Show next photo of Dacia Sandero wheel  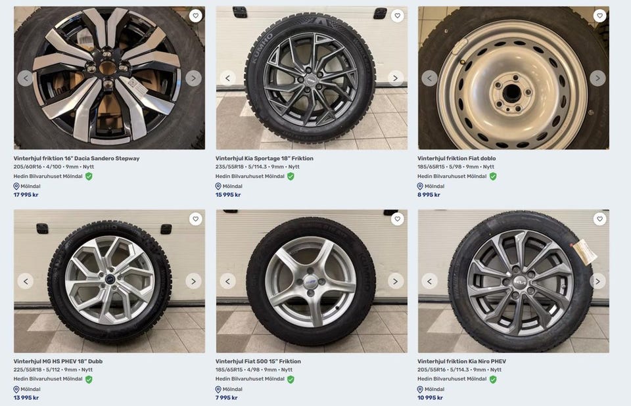pyautogui.click(x=193, y=78)
